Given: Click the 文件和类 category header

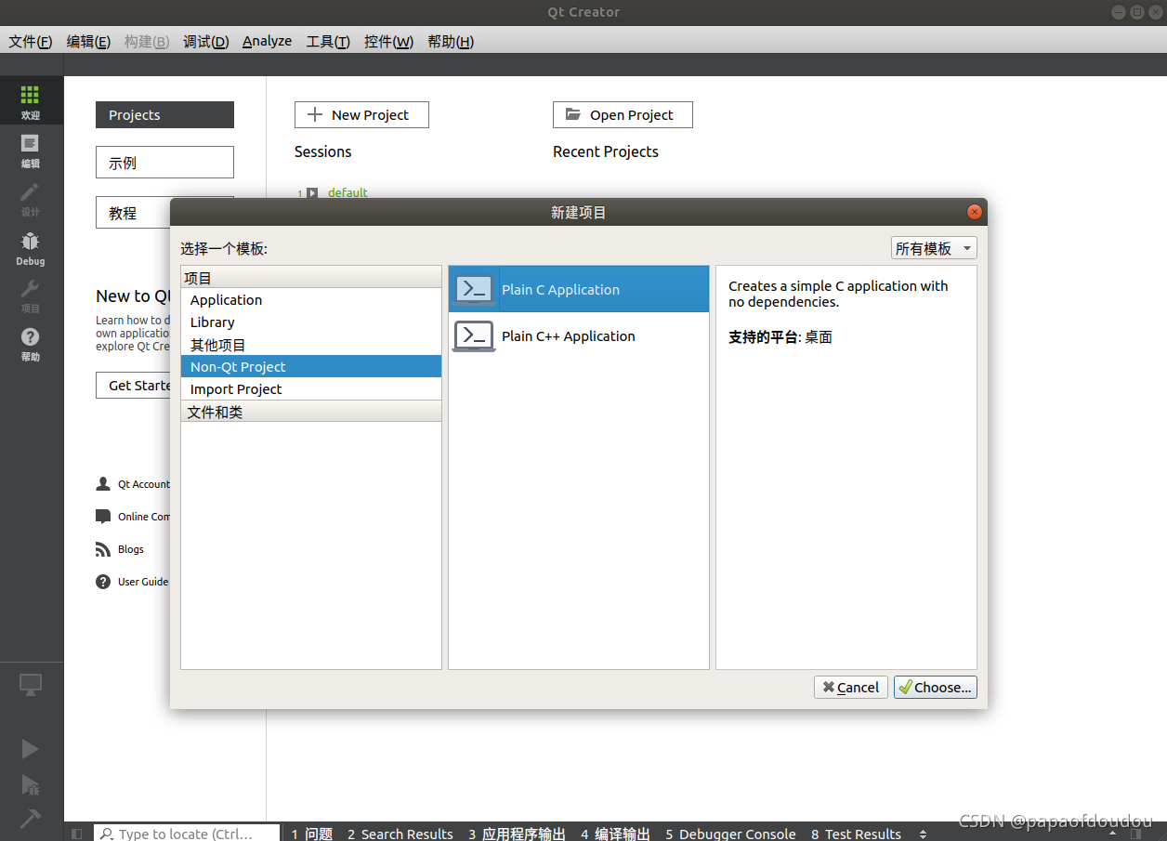Looking at the screenshot, I should point(311,412).
